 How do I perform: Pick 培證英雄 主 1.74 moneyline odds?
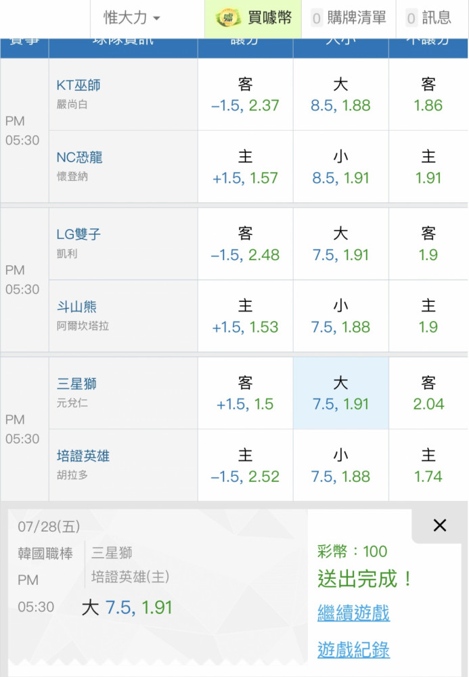point(428,466)
